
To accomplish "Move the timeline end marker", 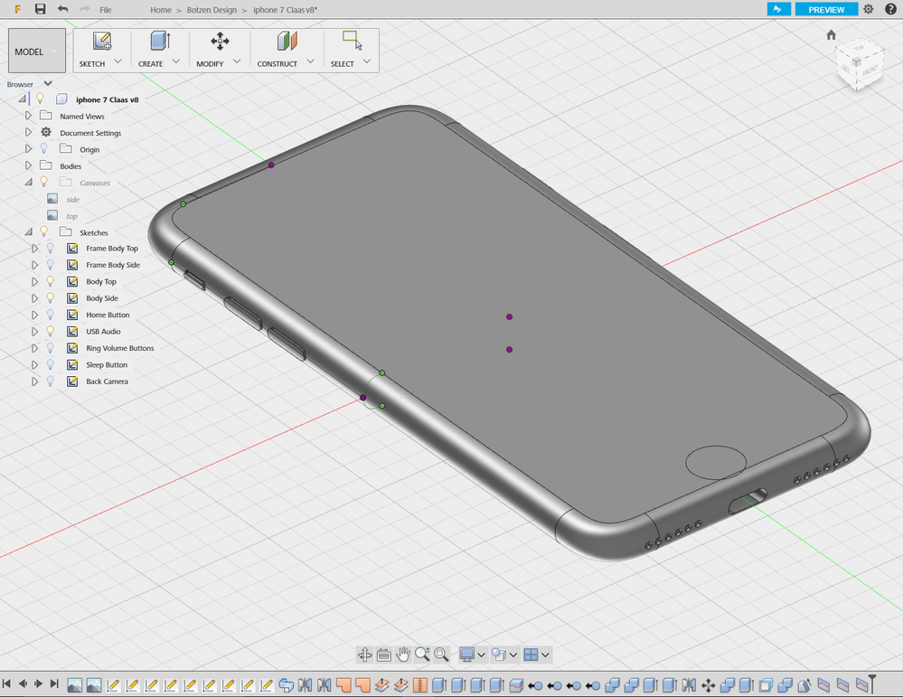I will [872, 683].
